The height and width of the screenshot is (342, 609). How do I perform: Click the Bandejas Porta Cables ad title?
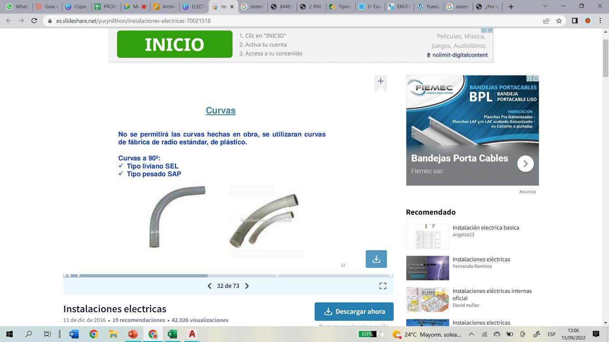(459, 158)
